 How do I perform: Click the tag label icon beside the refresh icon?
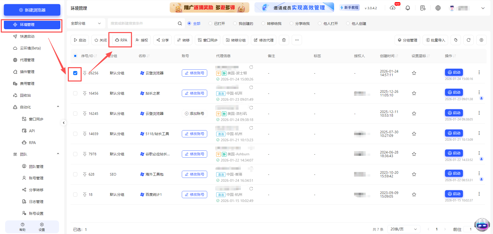(x=456, y=40)
